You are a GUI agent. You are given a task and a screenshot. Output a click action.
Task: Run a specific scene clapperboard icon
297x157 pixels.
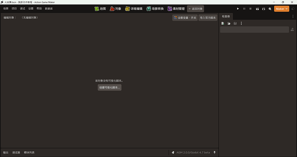pyautogui.click(x=263, y=9)
